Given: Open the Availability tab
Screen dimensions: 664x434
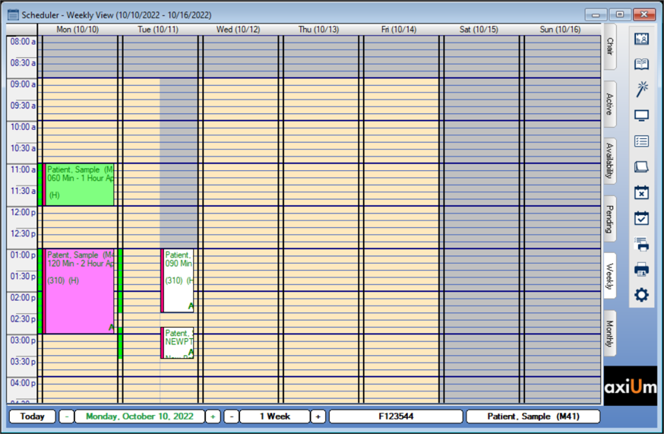Looking at the screenshot, I should tap(609, 160).
